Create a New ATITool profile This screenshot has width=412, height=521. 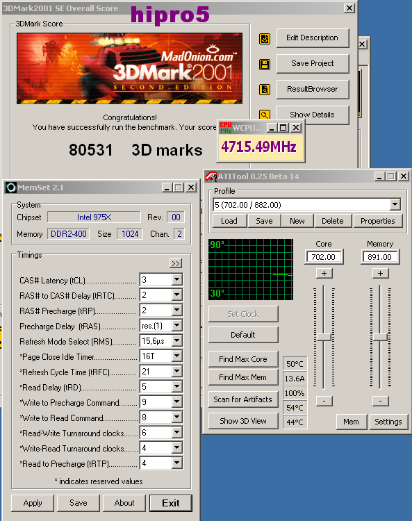click(x=297, y=221)
